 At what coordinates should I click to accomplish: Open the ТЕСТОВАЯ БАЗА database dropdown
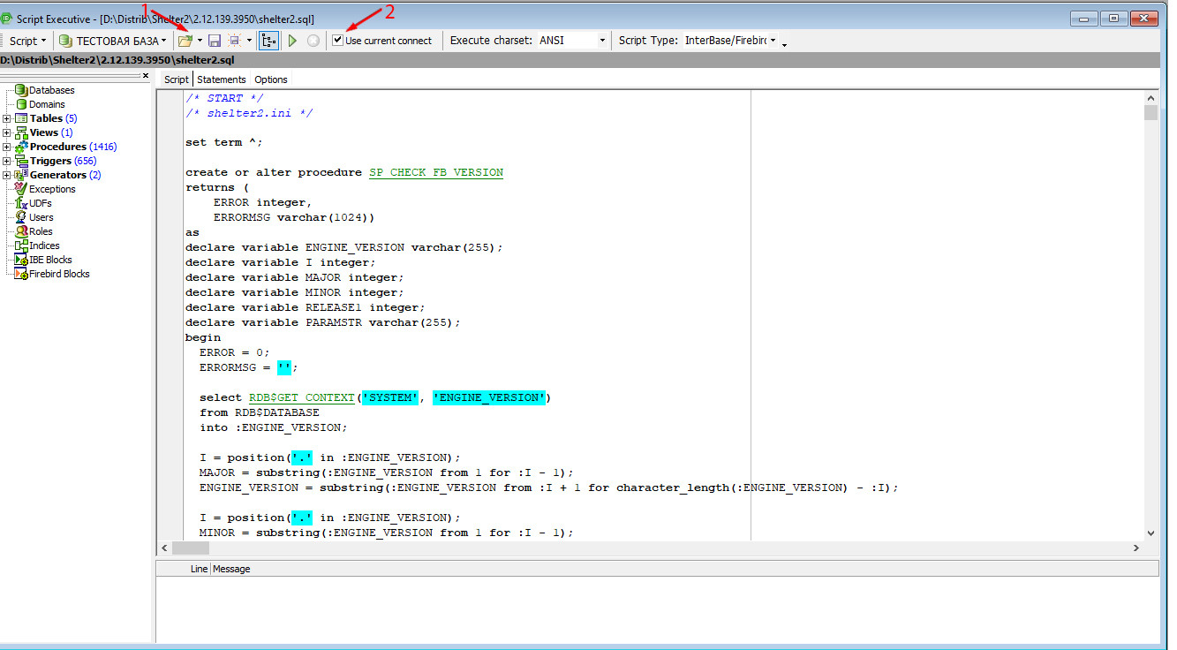click(x=113, y=41)
